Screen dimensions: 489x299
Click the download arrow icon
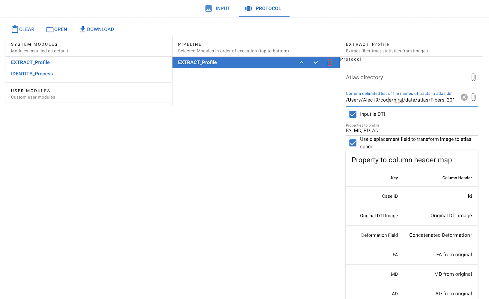[x=83, y=29]
